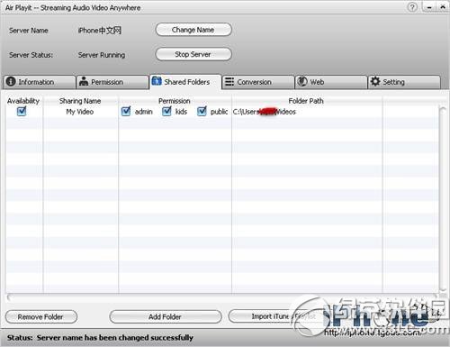Open the Conversion tab
450x347 pixels.
tap(258, 82)
